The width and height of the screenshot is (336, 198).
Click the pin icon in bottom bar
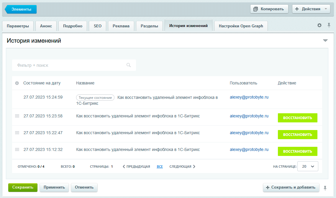point(325,188)
